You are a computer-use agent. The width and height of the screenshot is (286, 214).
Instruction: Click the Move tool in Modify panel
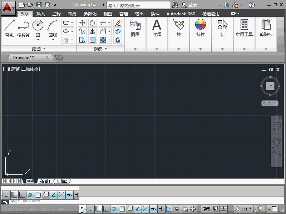point(82,23)
